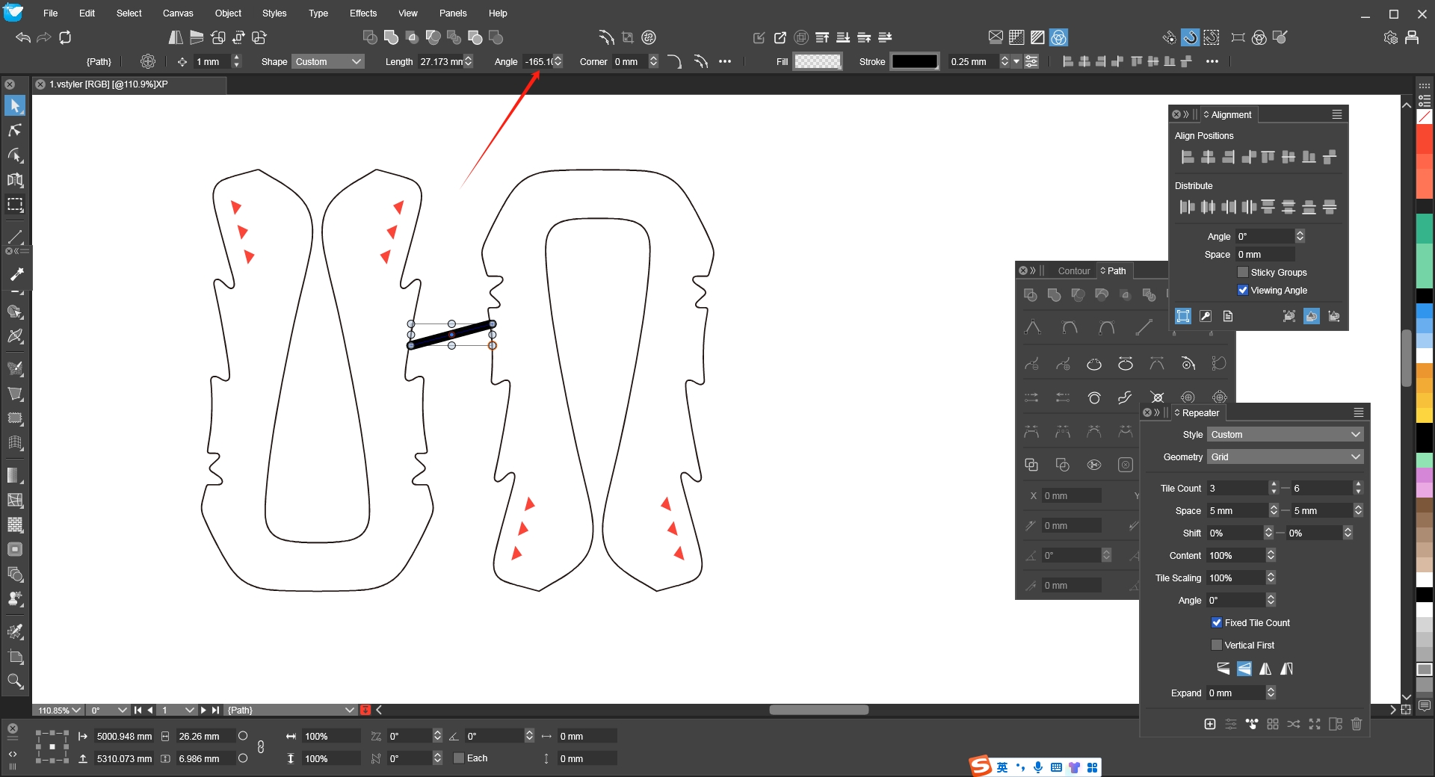Switch to the Contour tab
Image resolution: width=1435 pixels, height=777 pixels.
(1073, 270)
